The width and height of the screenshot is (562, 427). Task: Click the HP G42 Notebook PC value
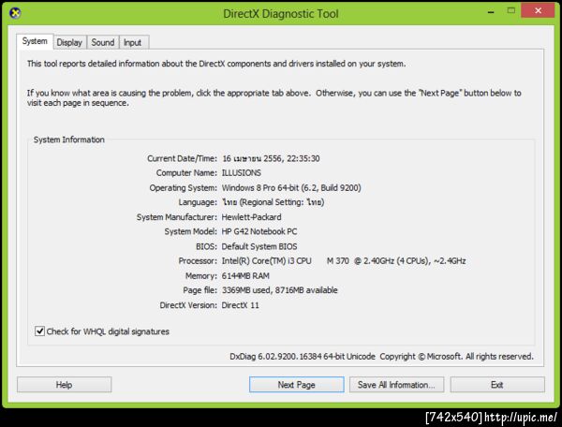pyautogui.click(x=259, y=231)
